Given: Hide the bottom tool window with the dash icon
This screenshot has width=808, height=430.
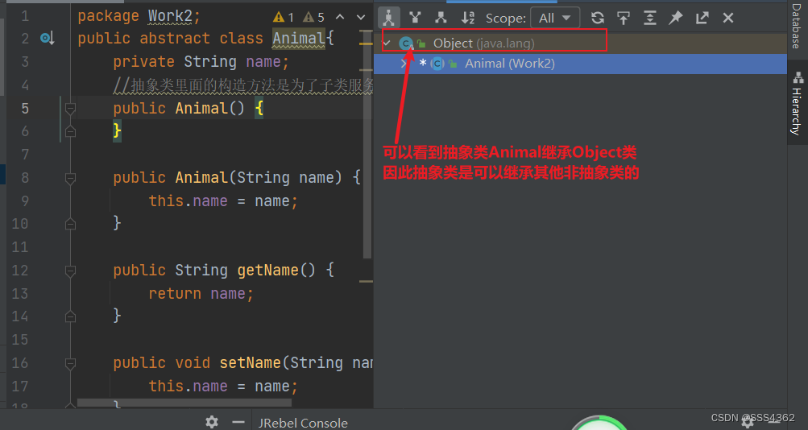Looking at the screenshot, I should click(238, 422).
